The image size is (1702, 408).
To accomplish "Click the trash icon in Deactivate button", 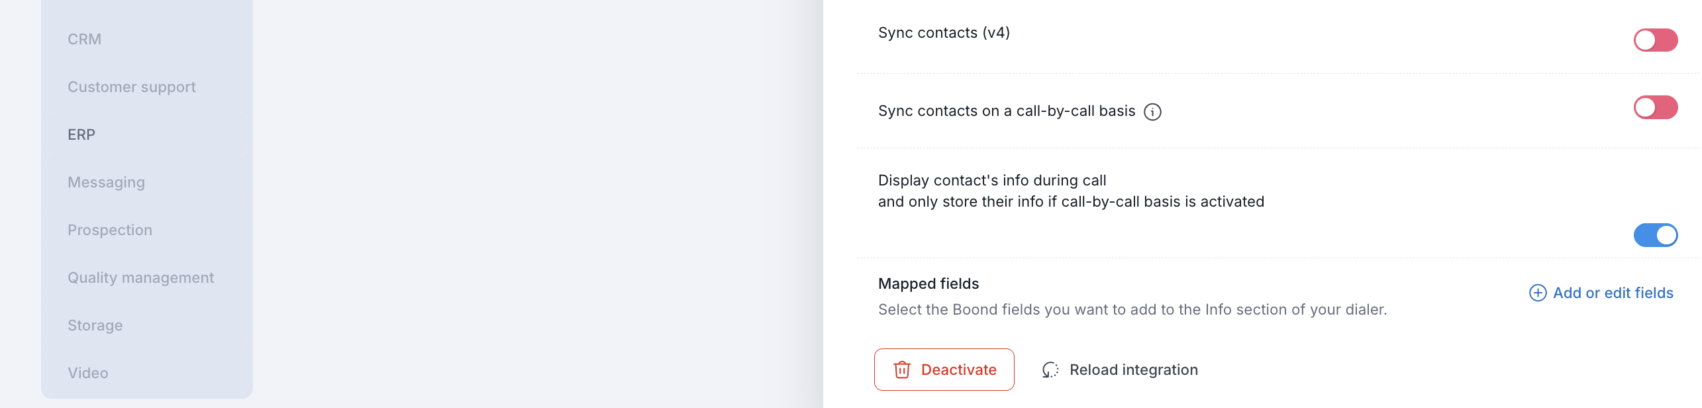I will [901, 370].
